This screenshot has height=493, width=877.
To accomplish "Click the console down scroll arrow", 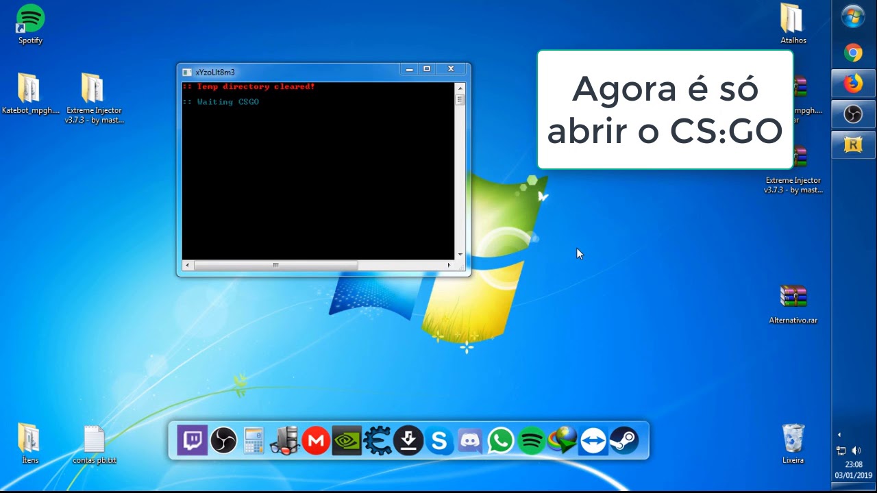I will [460, 255].
